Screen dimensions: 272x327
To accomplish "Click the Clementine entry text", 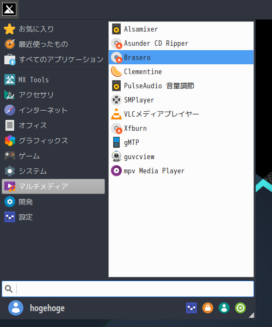I will click(143, 71).
